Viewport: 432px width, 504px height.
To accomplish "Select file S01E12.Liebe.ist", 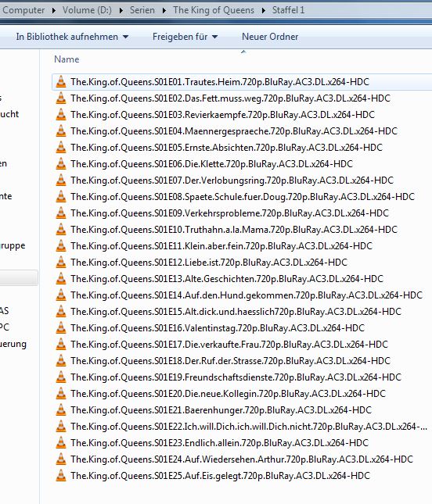I will (x=209, y=263).
